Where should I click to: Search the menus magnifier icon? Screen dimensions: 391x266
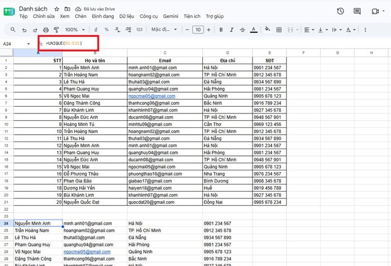[x=13, y=30]
